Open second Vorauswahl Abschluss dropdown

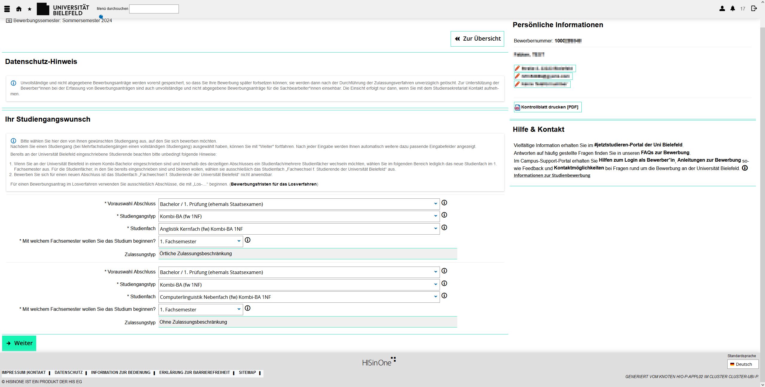coord(299,272)
